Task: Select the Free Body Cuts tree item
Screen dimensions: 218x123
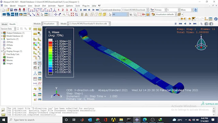Action: coord(13,54)
